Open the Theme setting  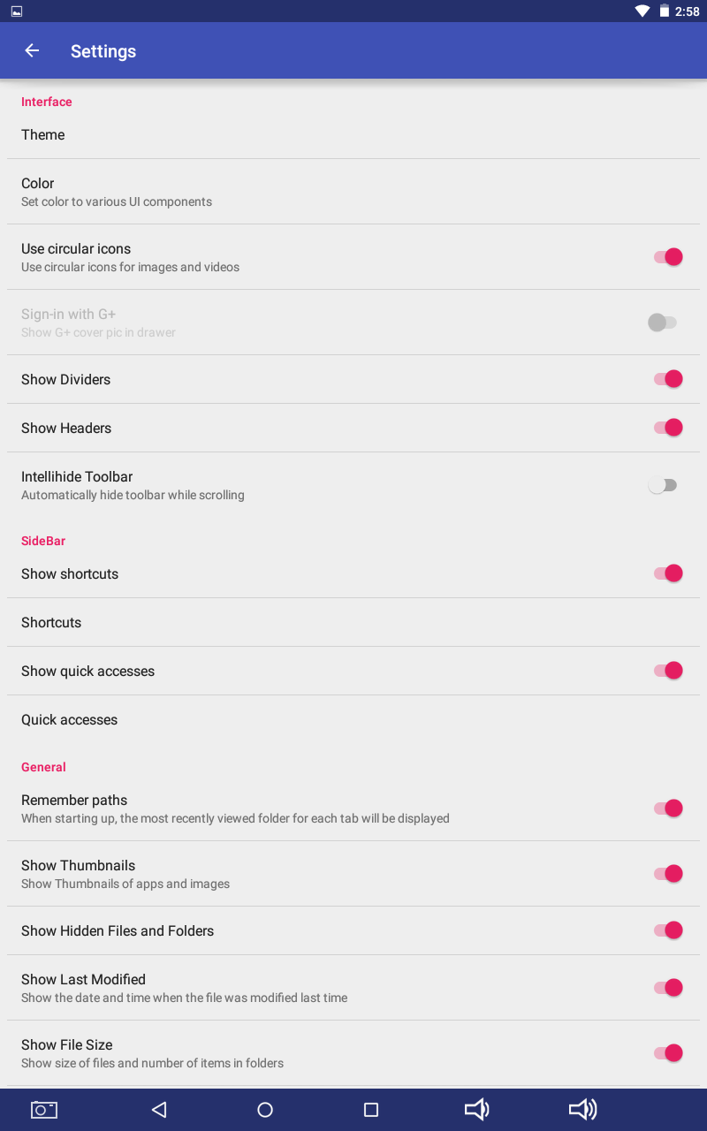click(353, 135)
